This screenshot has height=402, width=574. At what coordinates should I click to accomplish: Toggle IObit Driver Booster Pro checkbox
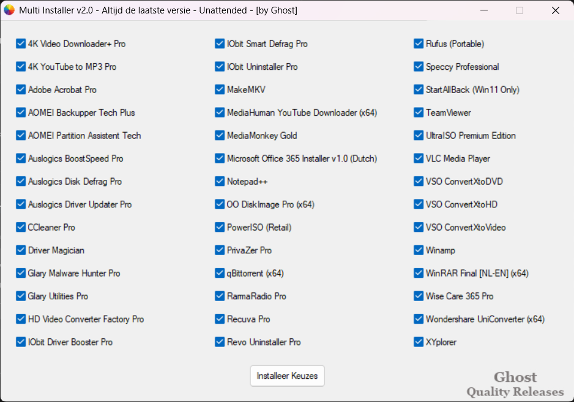[21, 342]
